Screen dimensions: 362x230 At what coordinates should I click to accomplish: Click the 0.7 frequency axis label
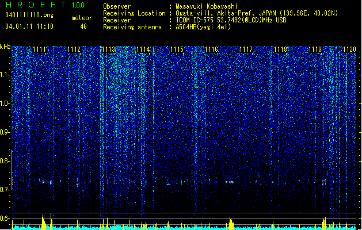pyautogui.click(x=5, y=190)
